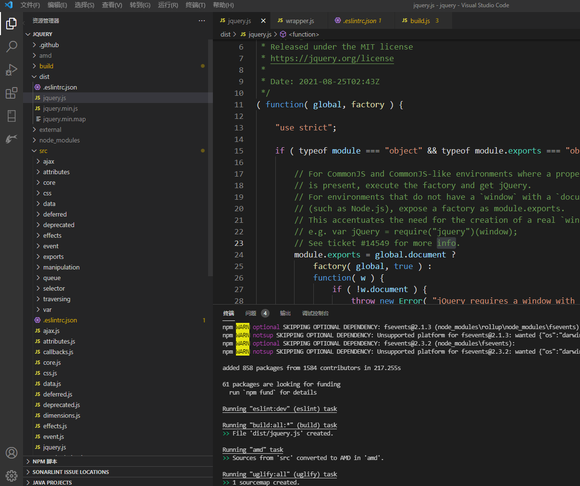Open event.js file

tap(118, 436)
